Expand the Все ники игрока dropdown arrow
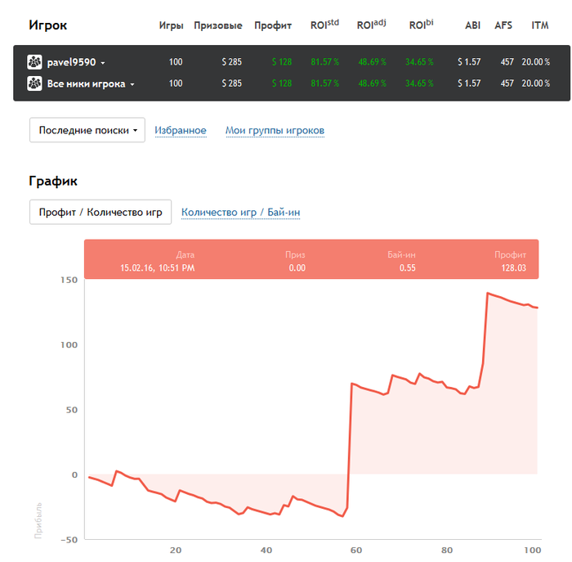This screenshot has width=572, height=562. 132,83
